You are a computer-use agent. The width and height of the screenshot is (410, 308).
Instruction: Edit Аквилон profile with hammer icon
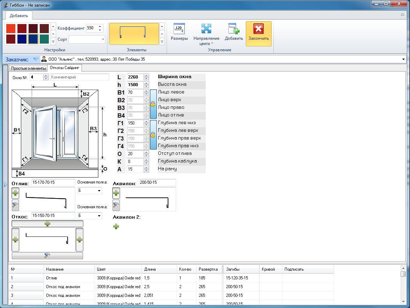tap(116, 205)
